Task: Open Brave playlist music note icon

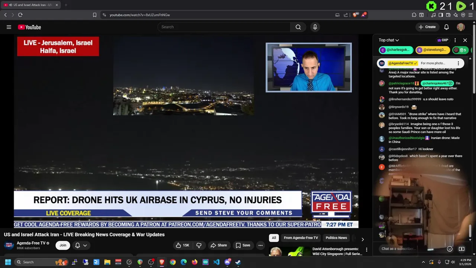Action: point(434,15)
